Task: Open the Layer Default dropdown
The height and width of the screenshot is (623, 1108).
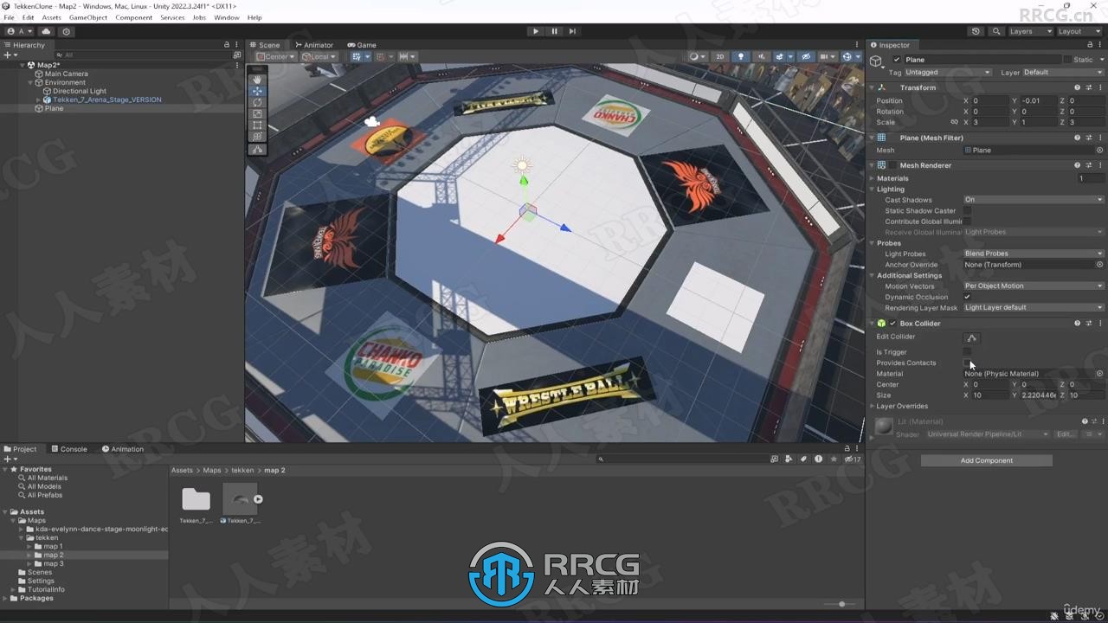Action: pos(1063,73)
